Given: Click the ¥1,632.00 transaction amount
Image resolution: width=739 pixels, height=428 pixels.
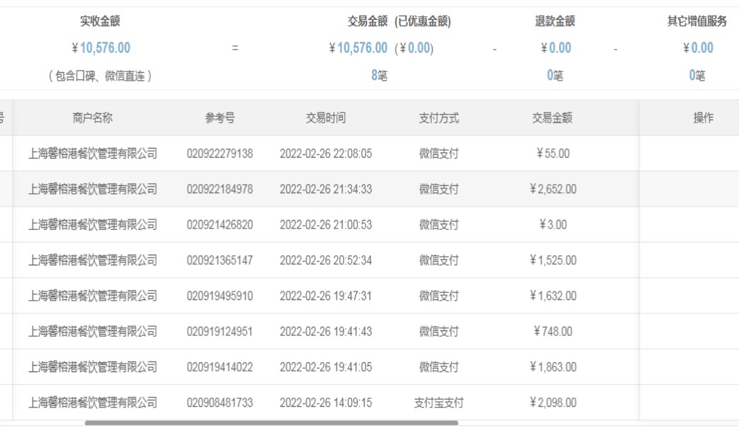Looking at the screenshot, I should 553,296.
